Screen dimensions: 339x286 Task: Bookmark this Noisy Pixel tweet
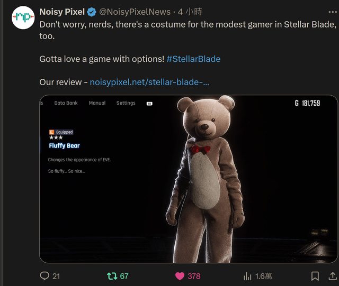click(x=315, y=275)
